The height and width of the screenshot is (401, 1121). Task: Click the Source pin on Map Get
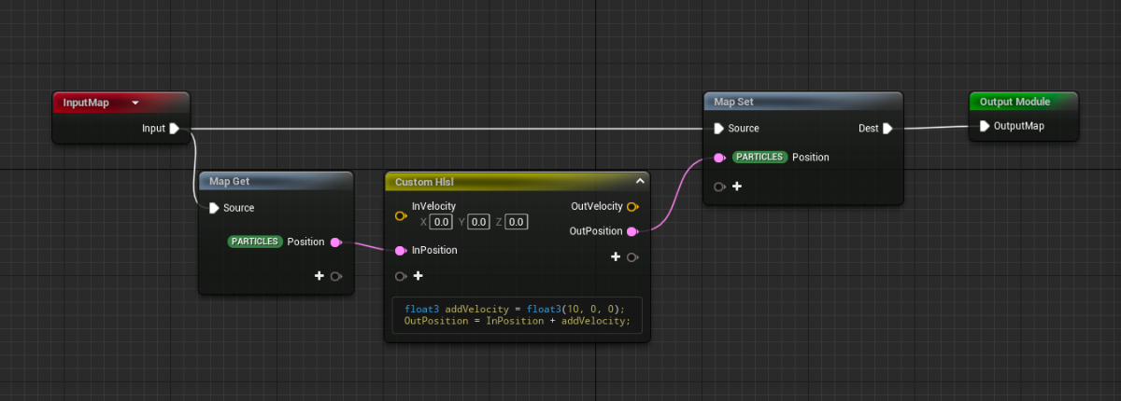click(215, 208)
